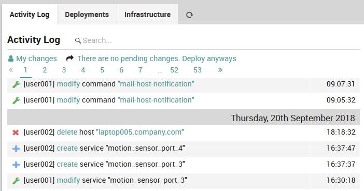Viewport: 364px width, 191px height.
Task: Click [user002] label in delete host entry
Action: pos(39,132)
